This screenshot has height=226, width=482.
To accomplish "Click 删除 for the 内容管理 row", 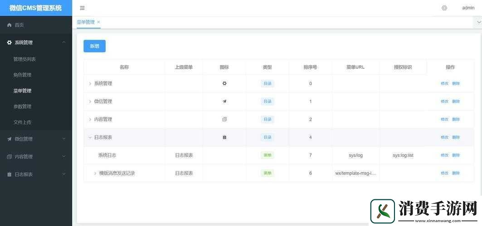I will 456,119.
